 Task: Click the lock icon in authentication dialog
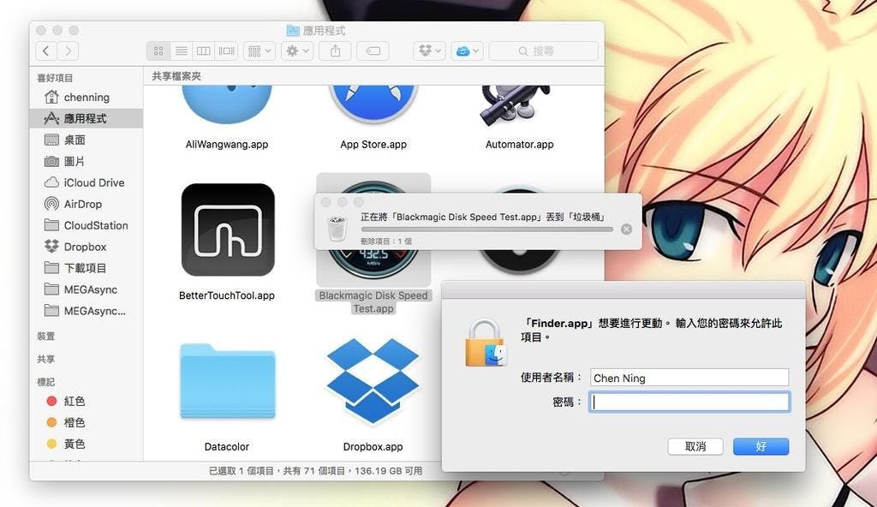(x=486, y=343)
